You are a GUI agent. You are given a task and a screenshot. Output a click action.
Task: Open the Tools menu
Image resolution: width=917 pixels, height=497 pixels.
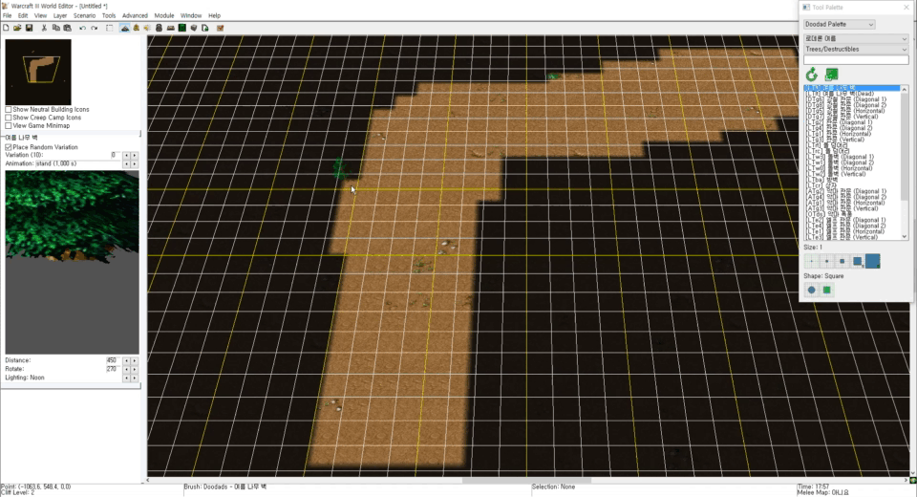(x=109, y=16)
